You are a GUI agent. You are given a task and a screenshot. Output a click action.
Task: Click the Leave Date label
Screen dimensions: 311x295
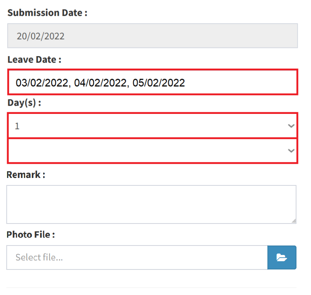[x=34, y=60]
